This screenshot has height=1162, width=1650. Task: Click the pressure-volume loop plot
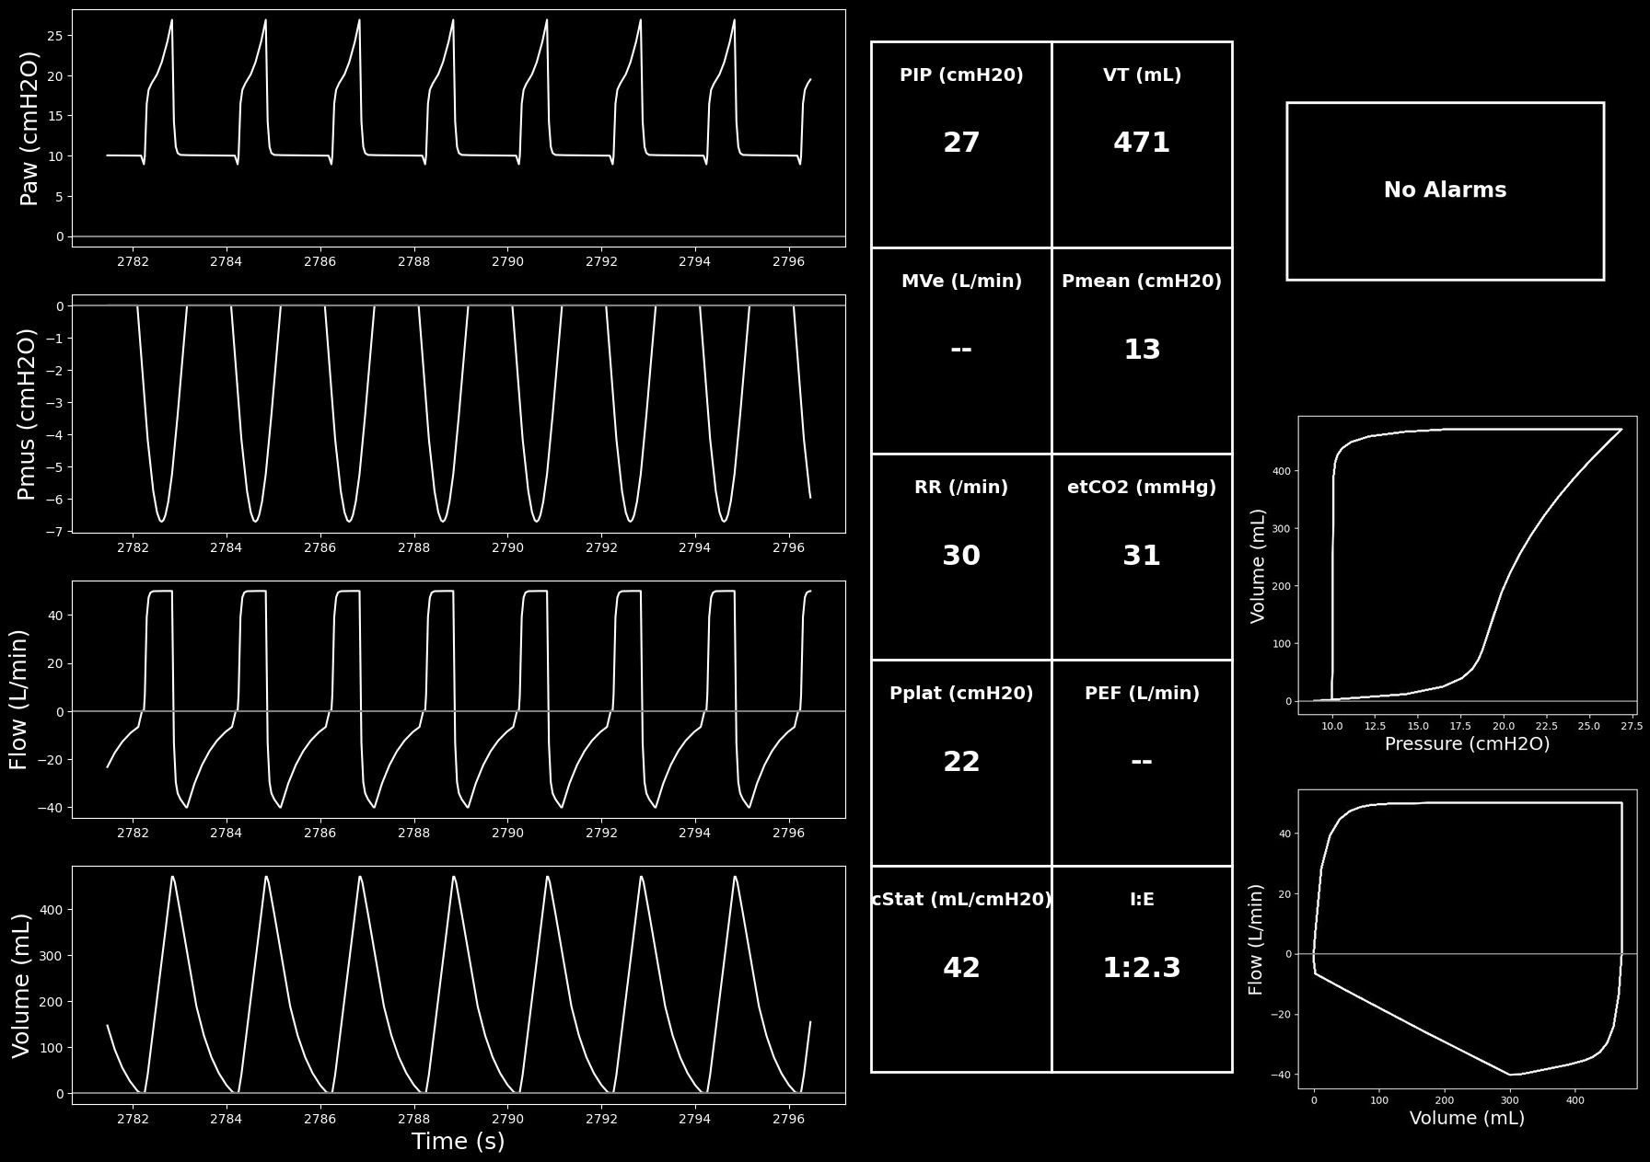(x=1467, y=565)
